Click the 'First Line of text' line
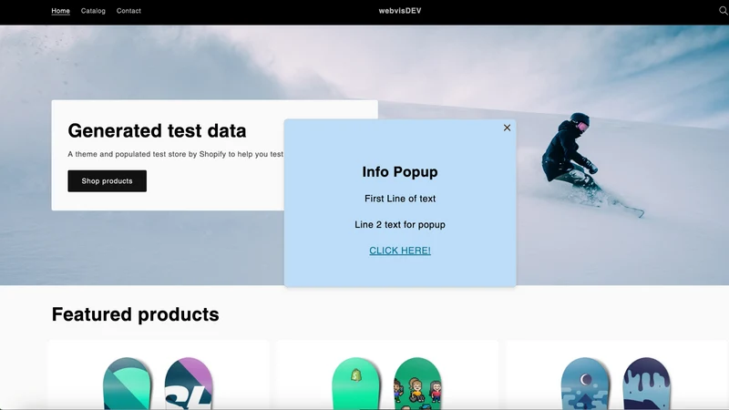729x410 pixels. coord(400,199)
